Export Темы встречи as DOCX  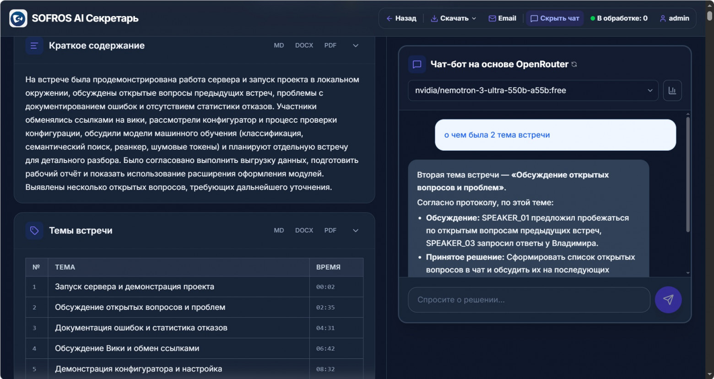(x=304, y=230)
